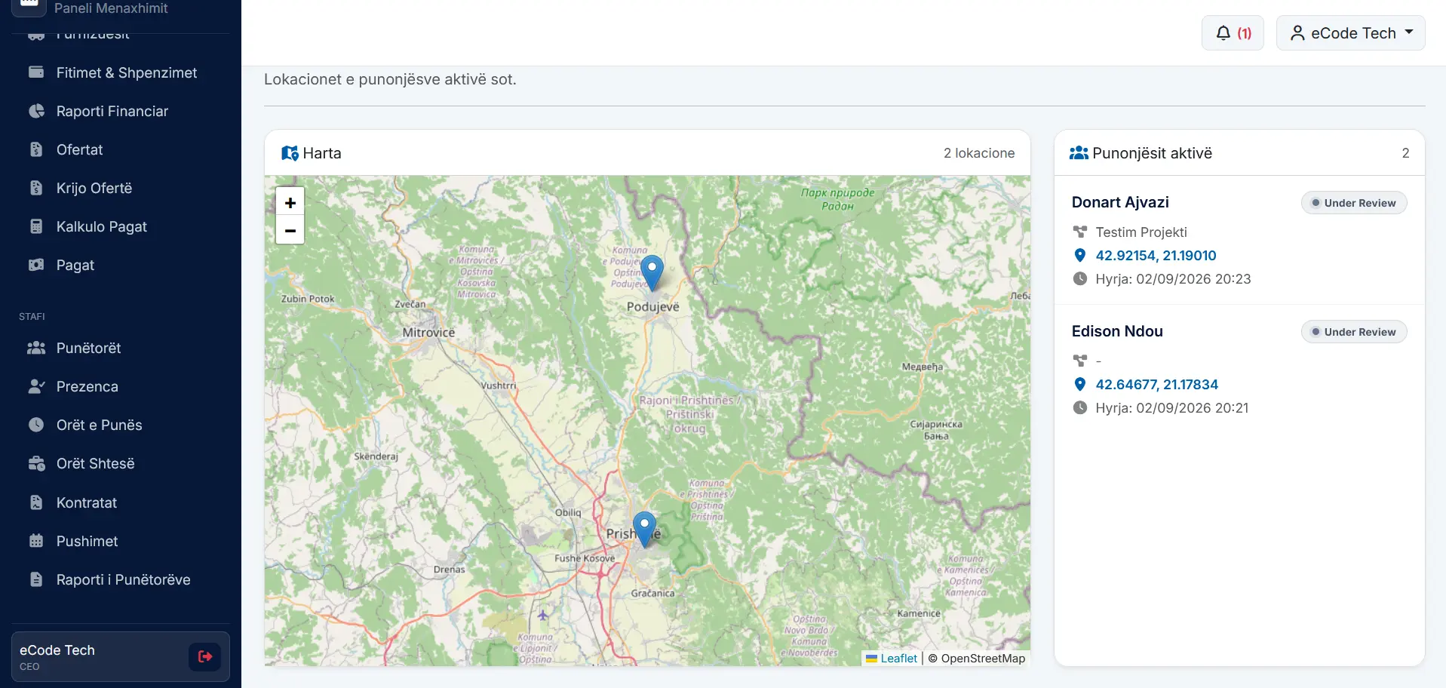
Task: Click the Krijo Ofertë document icon
Action: 36,188
